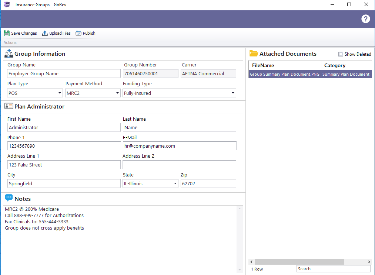Click the E-Mail input field
This screenshot has width=375, height=275.
tap(180, 146)
